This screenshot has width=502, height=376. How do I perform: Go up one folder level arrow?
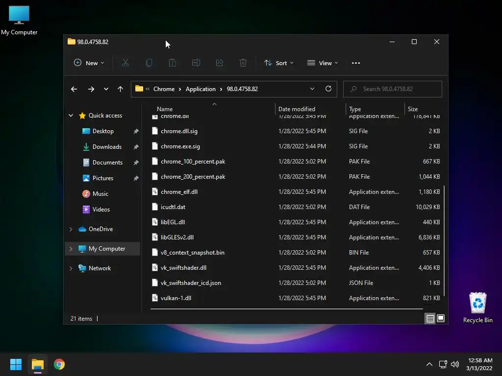click(x=121, y=89)
